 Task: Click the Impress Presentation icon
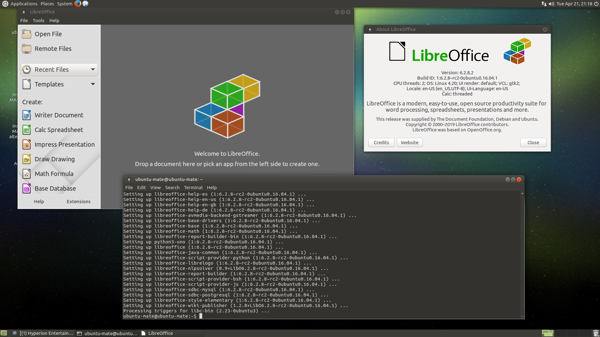[27, 144]
